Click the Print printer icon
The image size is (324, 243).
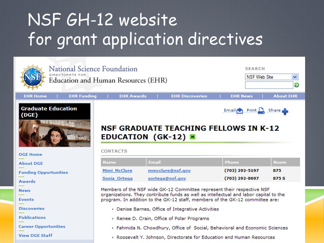(261, 111)
